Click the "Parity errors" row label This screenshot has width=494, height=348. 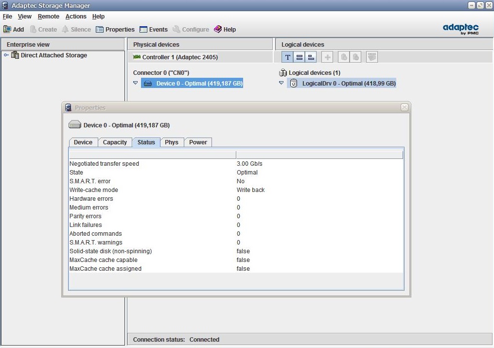pyautogui.click(x=86, y=216)
